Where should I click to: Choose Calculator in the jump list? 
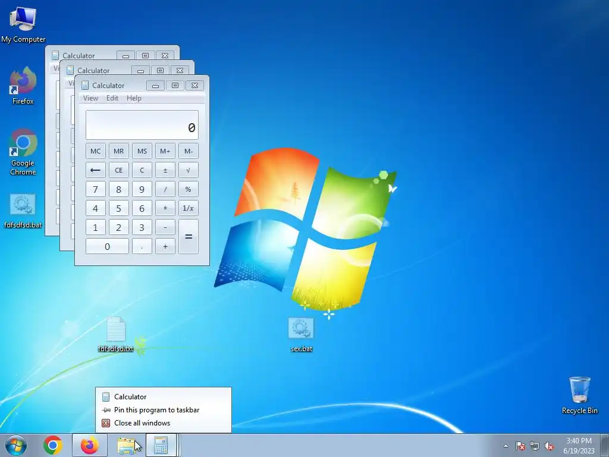tap(164, 397)
